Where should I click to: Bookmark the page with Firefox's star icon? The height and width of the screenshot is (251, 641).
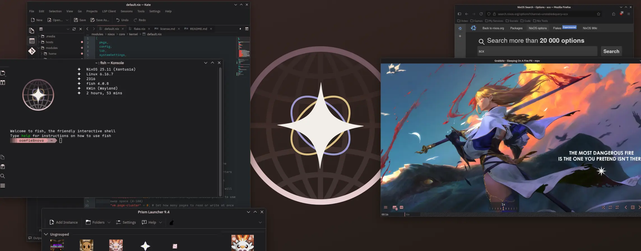coord(598,14)
